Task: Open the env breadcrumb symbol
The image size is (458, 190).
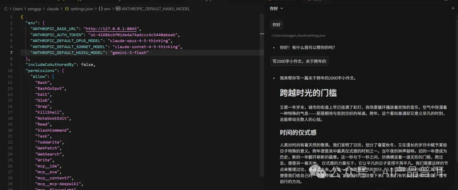Action: [x=105, y=9]
